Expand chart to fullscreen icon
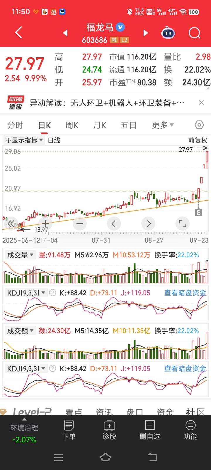The width and height of the screenshot is (211, 470). [x=183, y=224]
